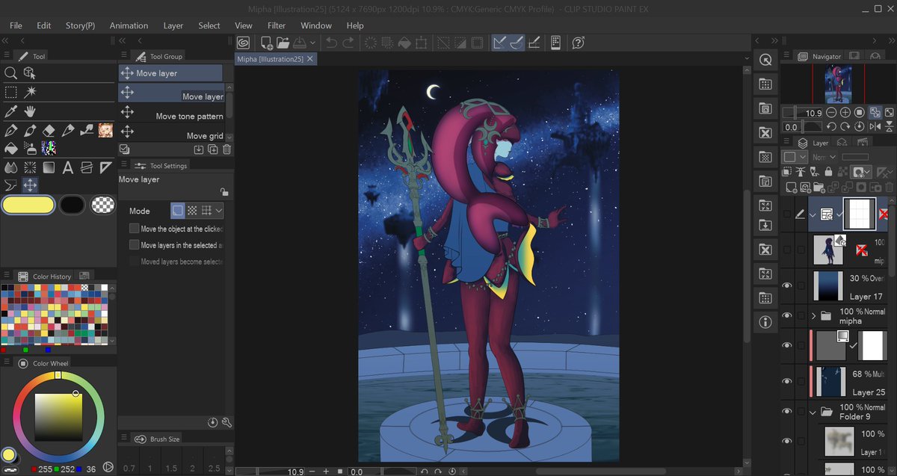
Task: Open the smartphone connection icon
Action: 555,43
